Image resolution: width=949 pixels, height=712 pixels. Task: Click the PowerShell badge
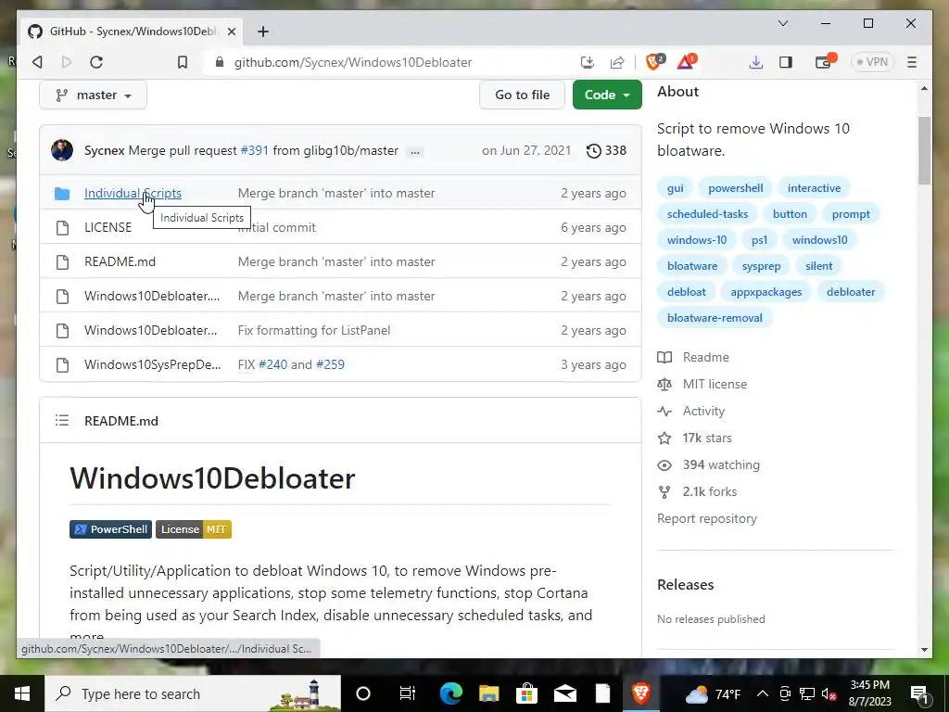pos(111,529)
